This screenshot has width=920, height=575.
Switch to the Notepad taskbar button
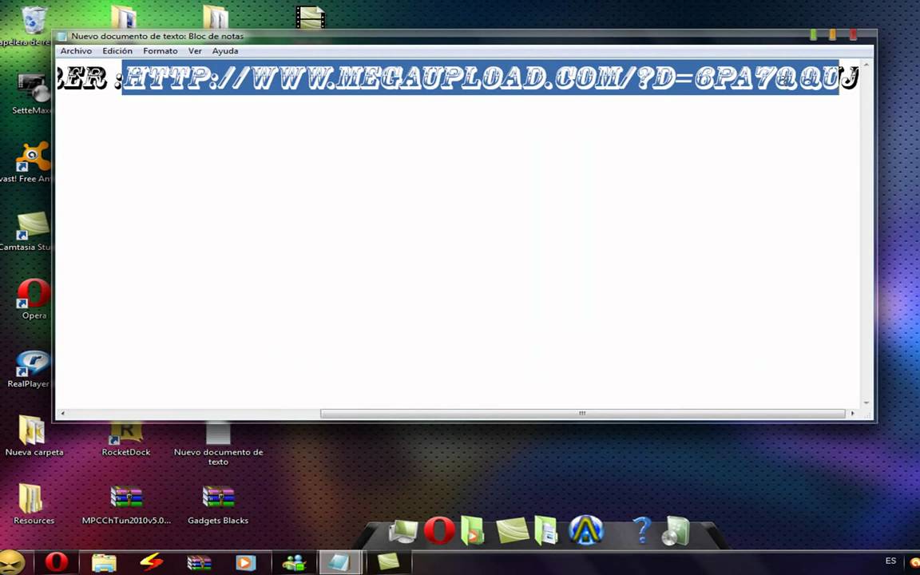click(x=339, y=563)
